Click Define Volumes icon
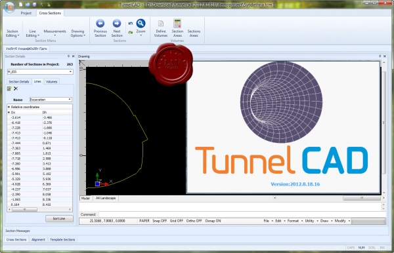 [x=161, y=24]
